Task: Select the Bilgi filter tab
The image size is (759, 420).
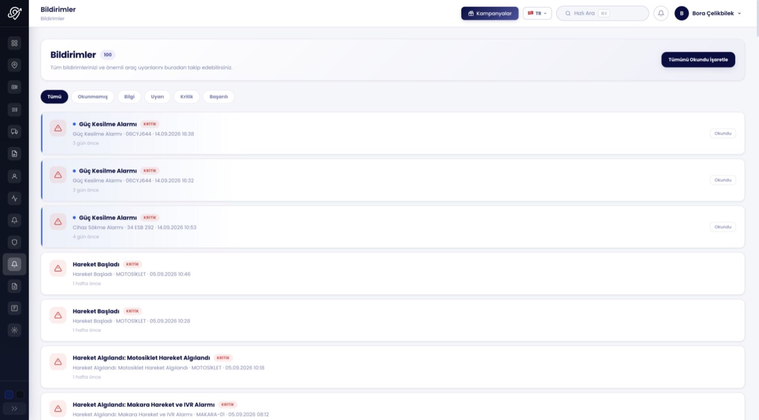Action: point(129,96)
